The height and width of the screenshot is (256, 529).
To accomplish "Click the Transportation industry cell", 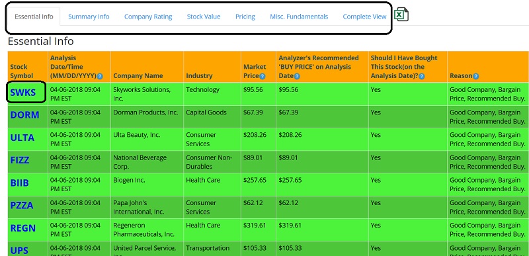I will [212, 249].
